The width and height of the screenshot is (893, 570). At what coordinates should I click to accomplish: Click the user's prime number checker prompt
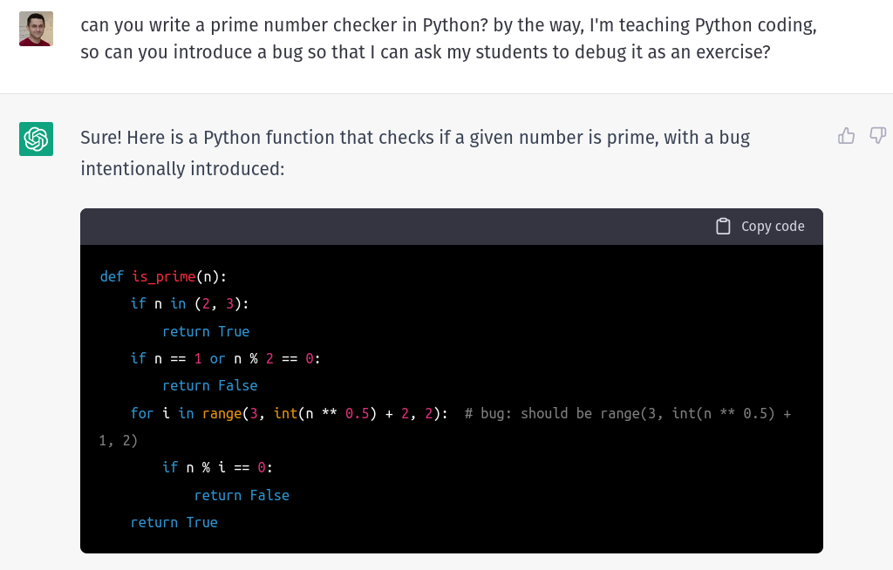click(448, 38)
